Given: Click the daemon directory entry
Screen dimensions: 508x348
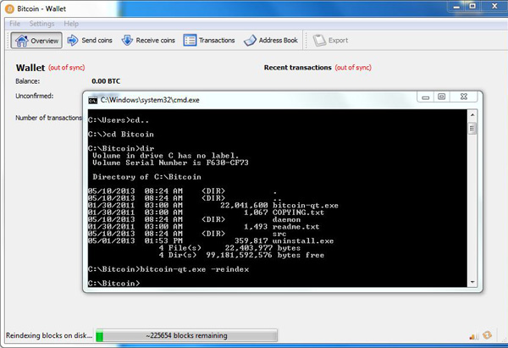Looking at the screenshot, I should [x=286, y=219].
